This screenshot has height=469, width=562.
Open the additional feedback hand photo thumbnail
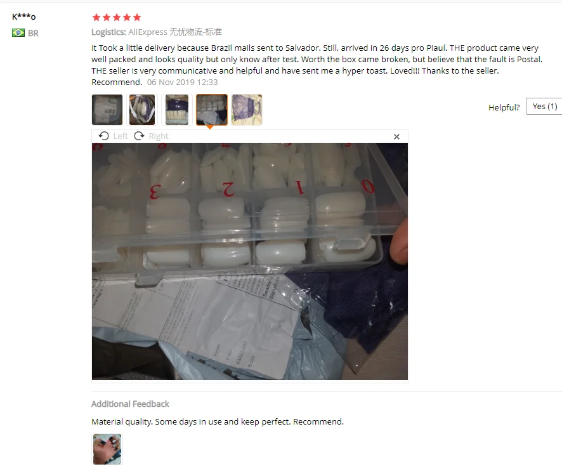[107, 449]
